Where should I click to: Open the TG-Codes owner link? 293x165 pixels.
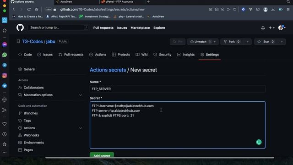point(33,42)
